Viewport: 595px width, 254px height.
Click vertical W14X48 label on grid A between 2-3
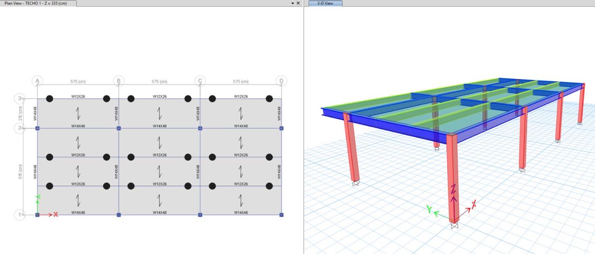[x=35, y=114]
